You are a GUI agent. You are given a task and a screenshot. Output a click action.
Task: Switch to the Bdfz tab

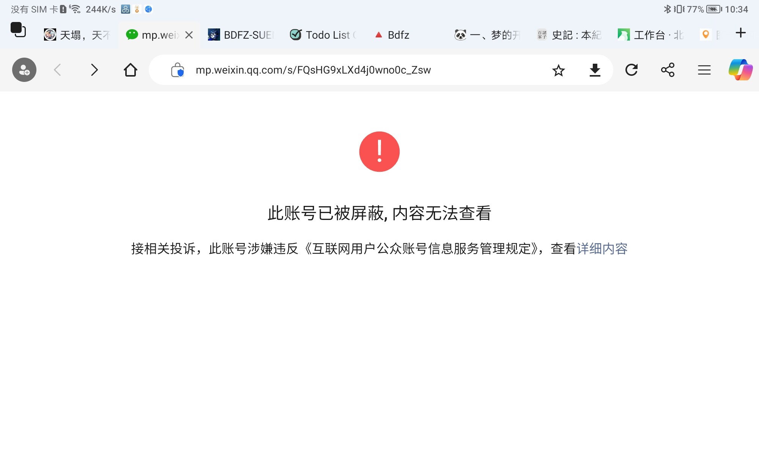click(392, 35)
